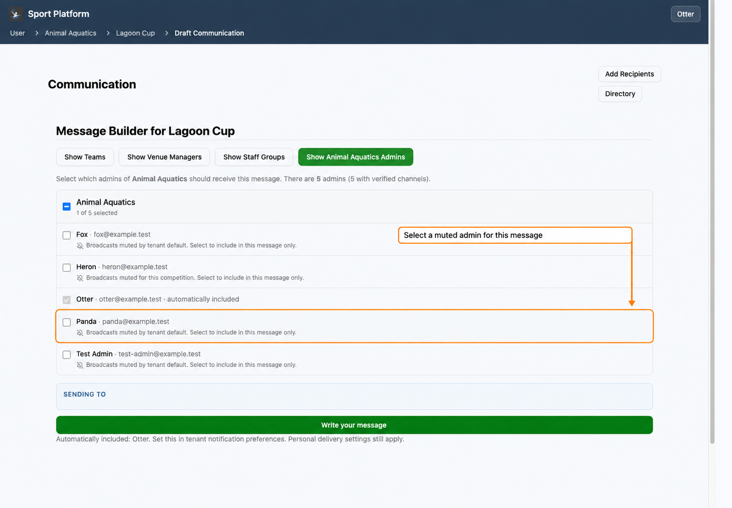Screen dimensions: 732x508
Task: Click the Draft Communication breadcrumb
Action: click(x=209, y=33)
